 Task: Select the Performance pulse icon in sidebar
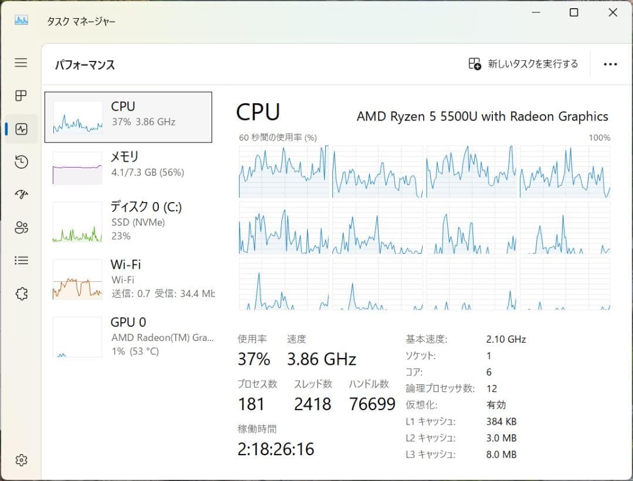tap(21, 129)
